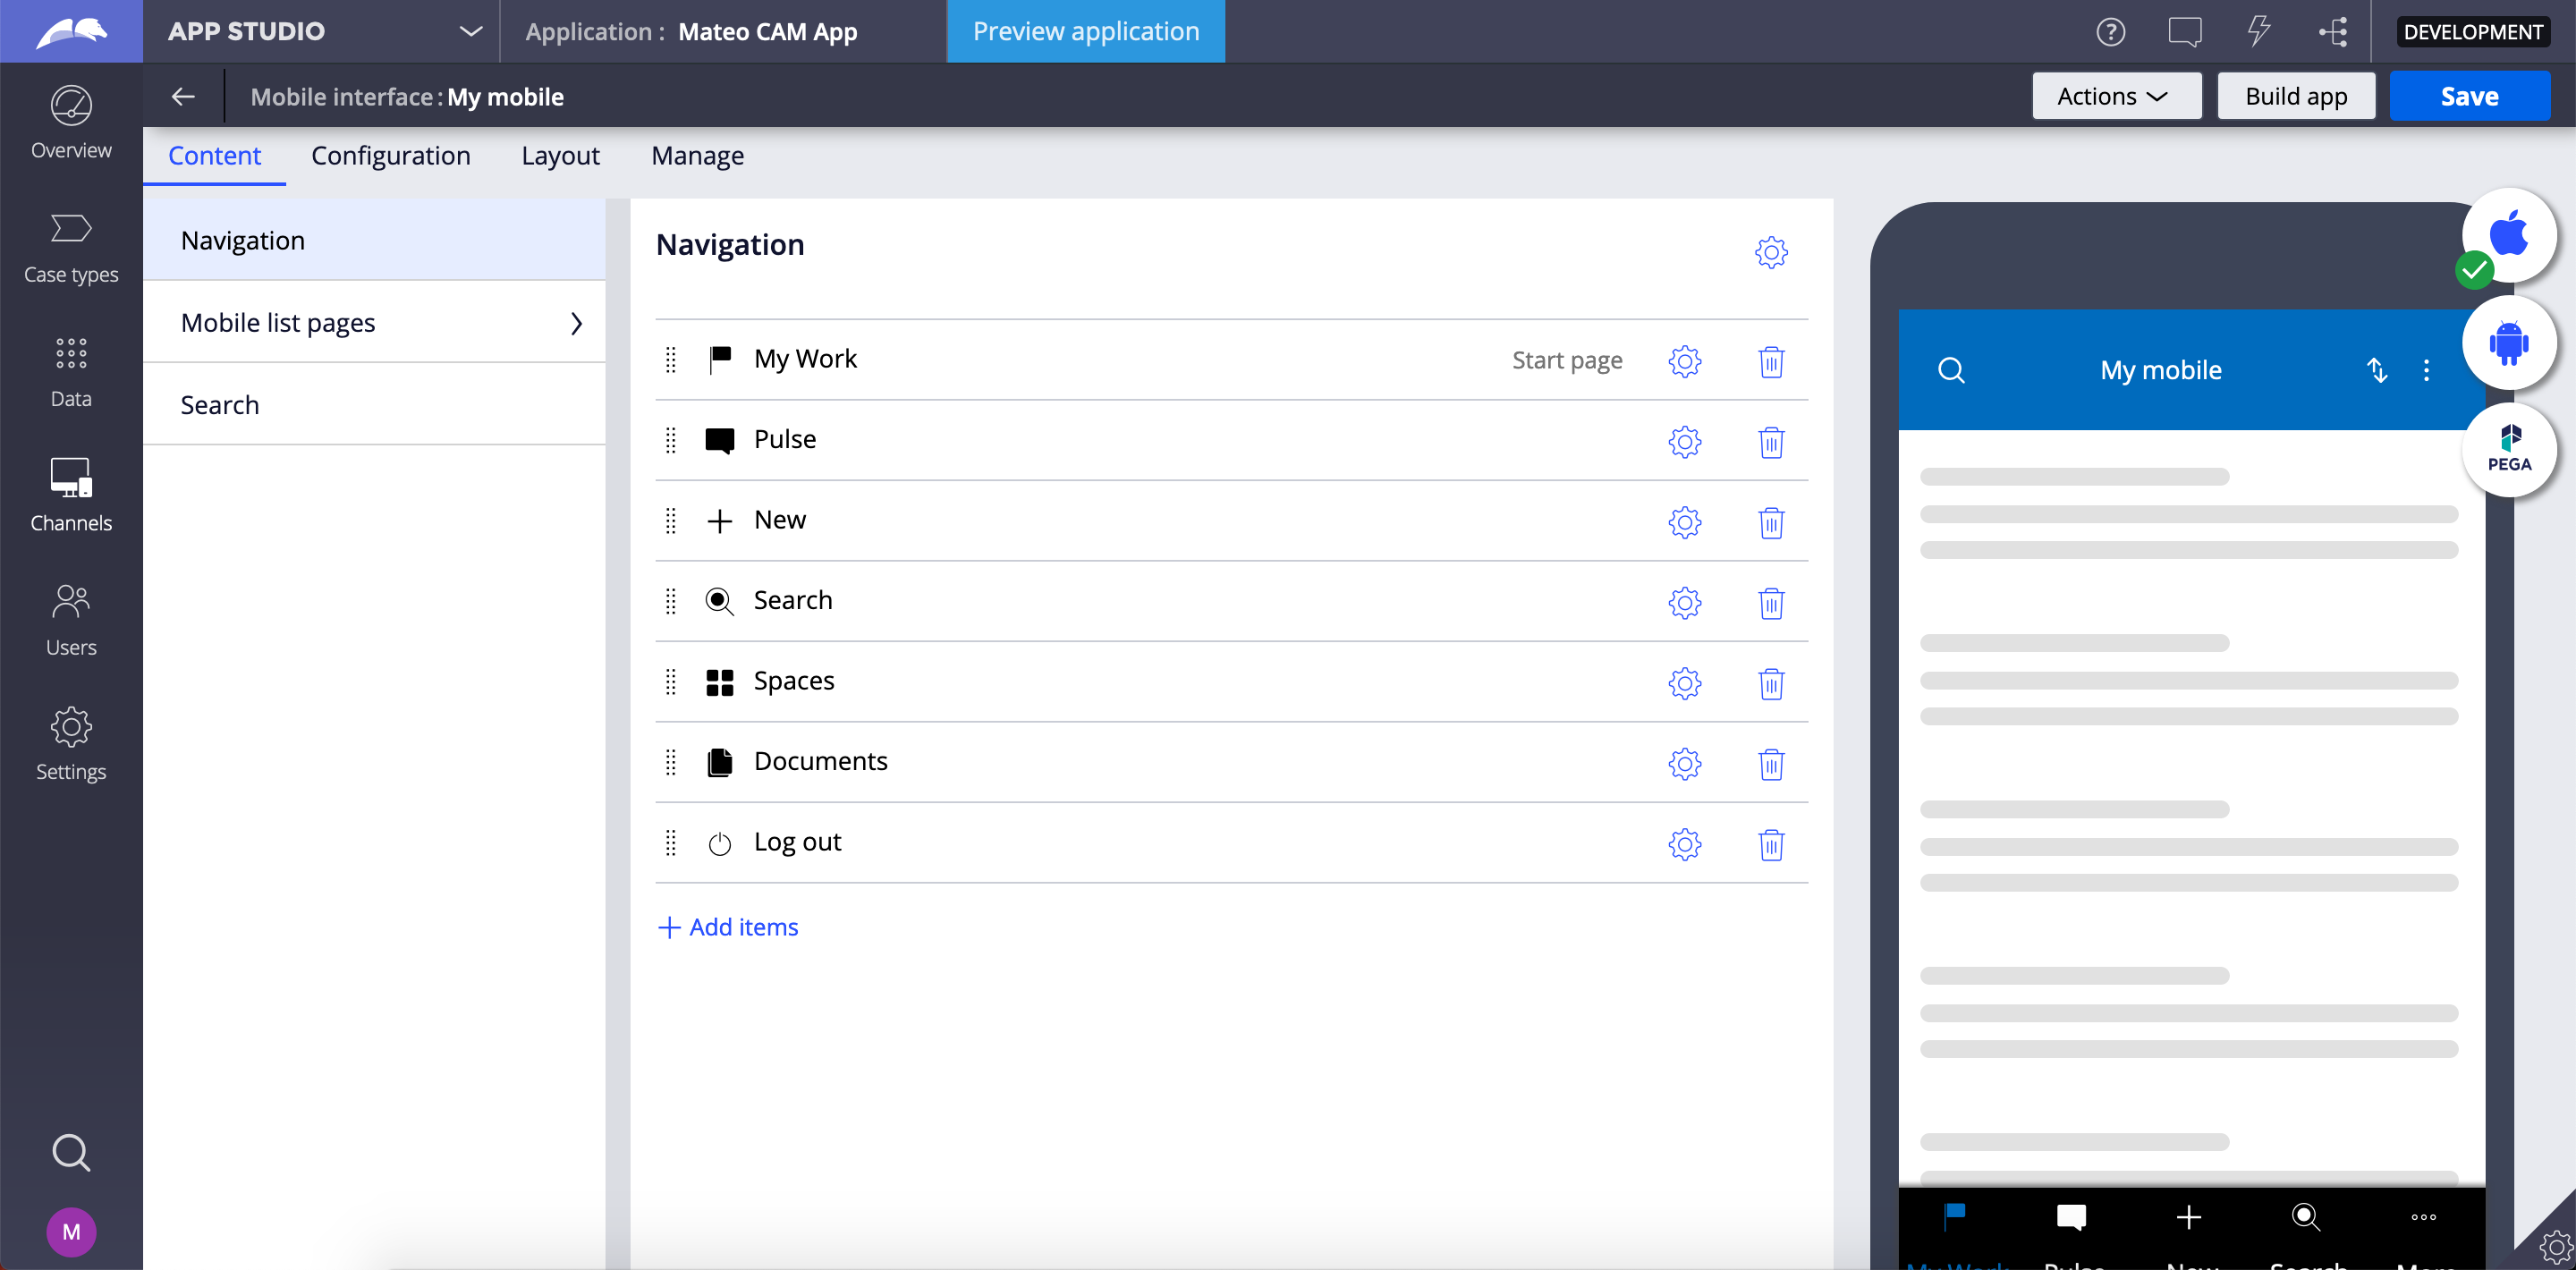
Task: Switch preview to Apple iOS view
Action: [x=2511, y=235]
